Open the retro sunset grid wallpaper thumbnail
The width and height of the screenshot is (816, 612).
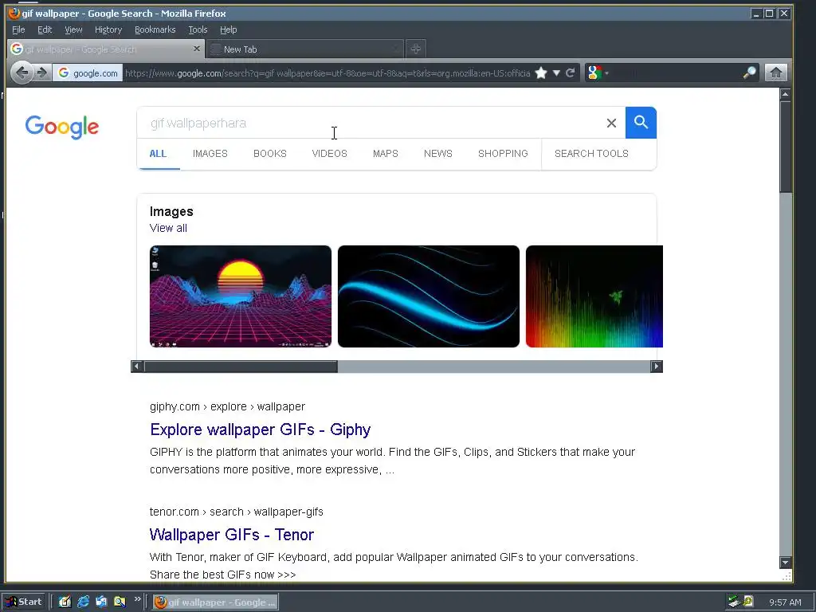pyautogui.click(x=241, y=296)
